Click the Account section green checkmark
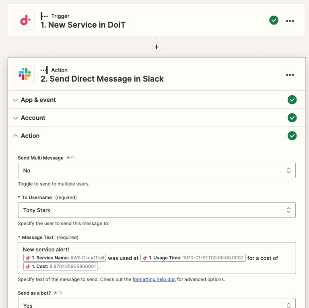This screenshot has height=308, width=309. pos(292,118)
